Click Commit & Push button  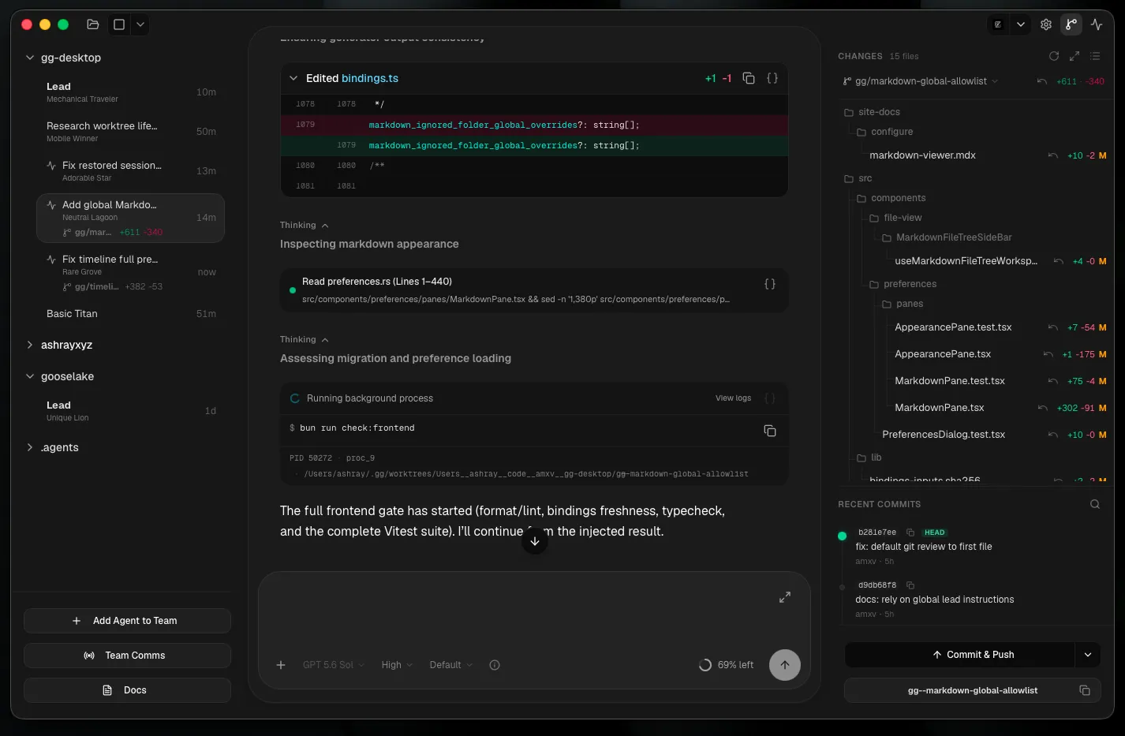pyautogui.click(x=959, y=655)
